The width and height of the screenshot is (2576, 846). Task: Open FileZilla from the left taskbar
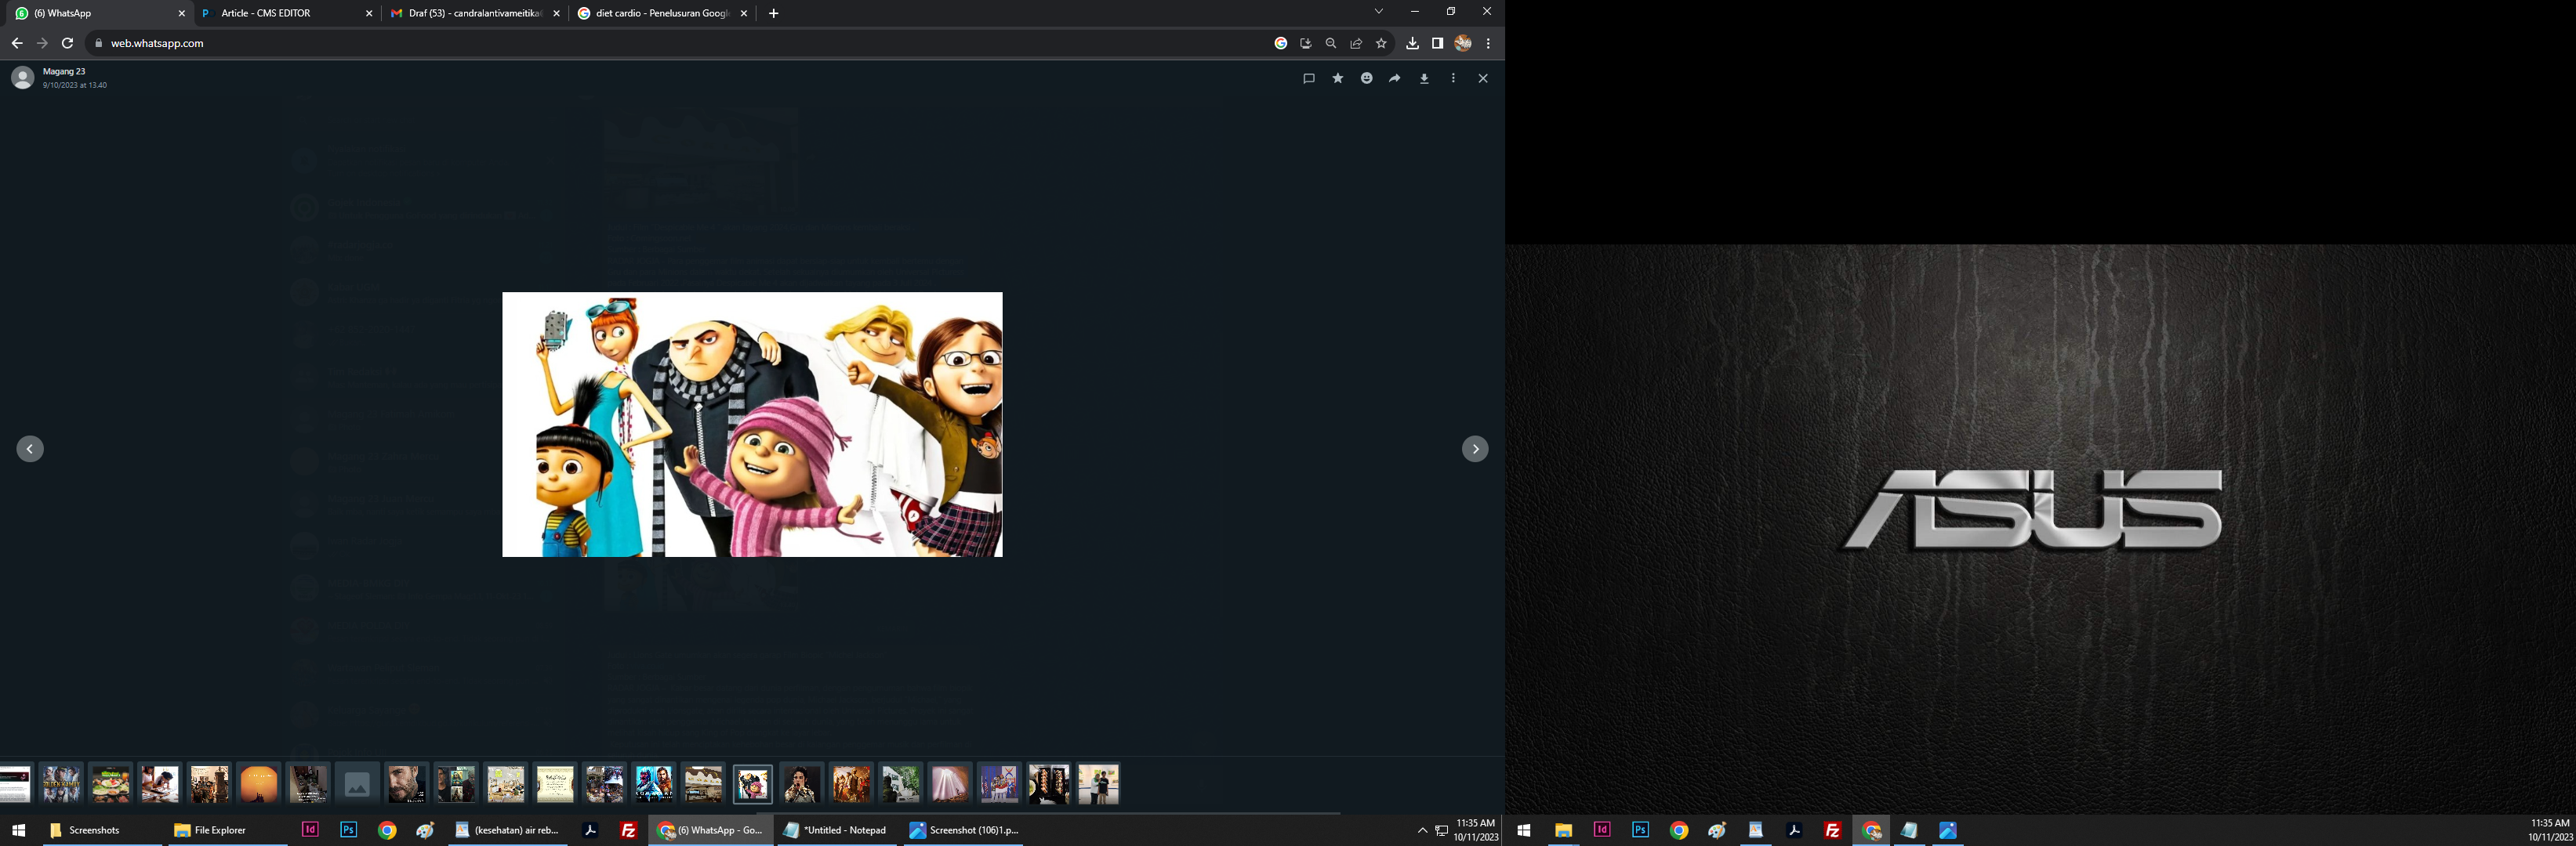(629, 830)
